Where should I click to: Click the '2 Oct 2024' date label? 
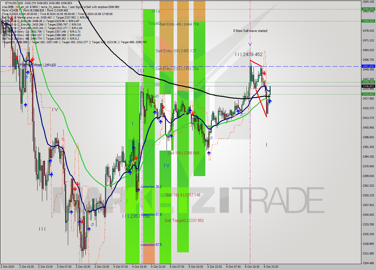click(x=8, y=267)
